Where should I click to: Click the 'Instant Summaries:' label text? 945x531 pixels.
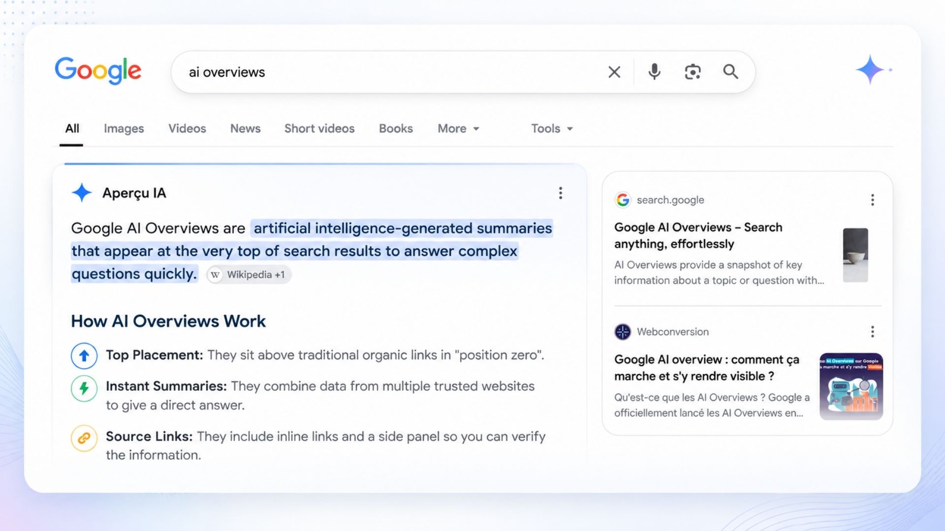pyautogui.click(x=166, y=386)
